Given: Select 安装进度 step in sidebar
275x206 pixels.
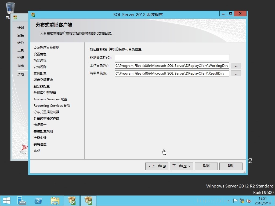Looking at the screenshot, I should 40,144.
